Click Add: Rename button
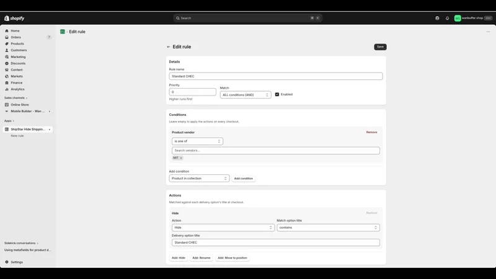The width and height of the screenshot is (496, 279). [x=201, y=258]
